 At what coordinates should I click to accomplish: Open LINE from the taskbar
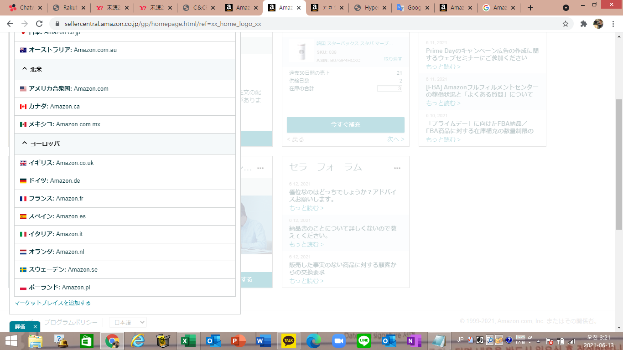(364, 341)
